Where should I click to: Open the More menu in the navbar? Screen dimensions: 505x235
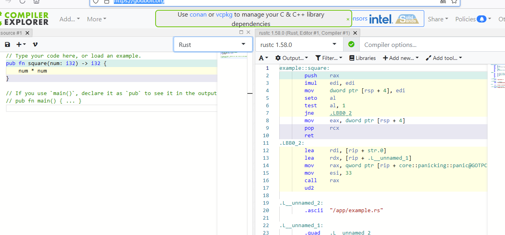pyautogui.click(x=97, y=19)
